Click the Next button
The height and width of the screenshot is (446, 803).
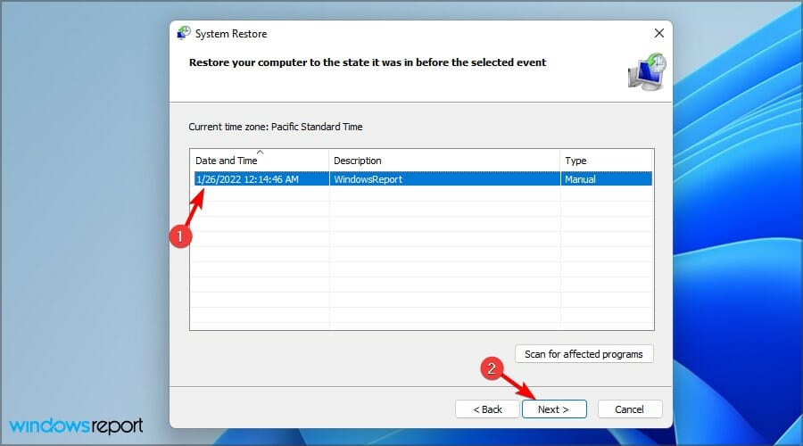[554, 409]
